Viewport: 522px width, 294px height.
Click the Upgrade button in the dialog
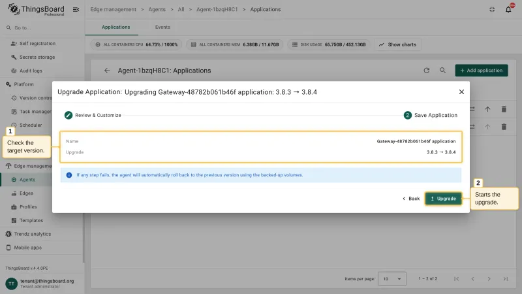tap(443, 199)
